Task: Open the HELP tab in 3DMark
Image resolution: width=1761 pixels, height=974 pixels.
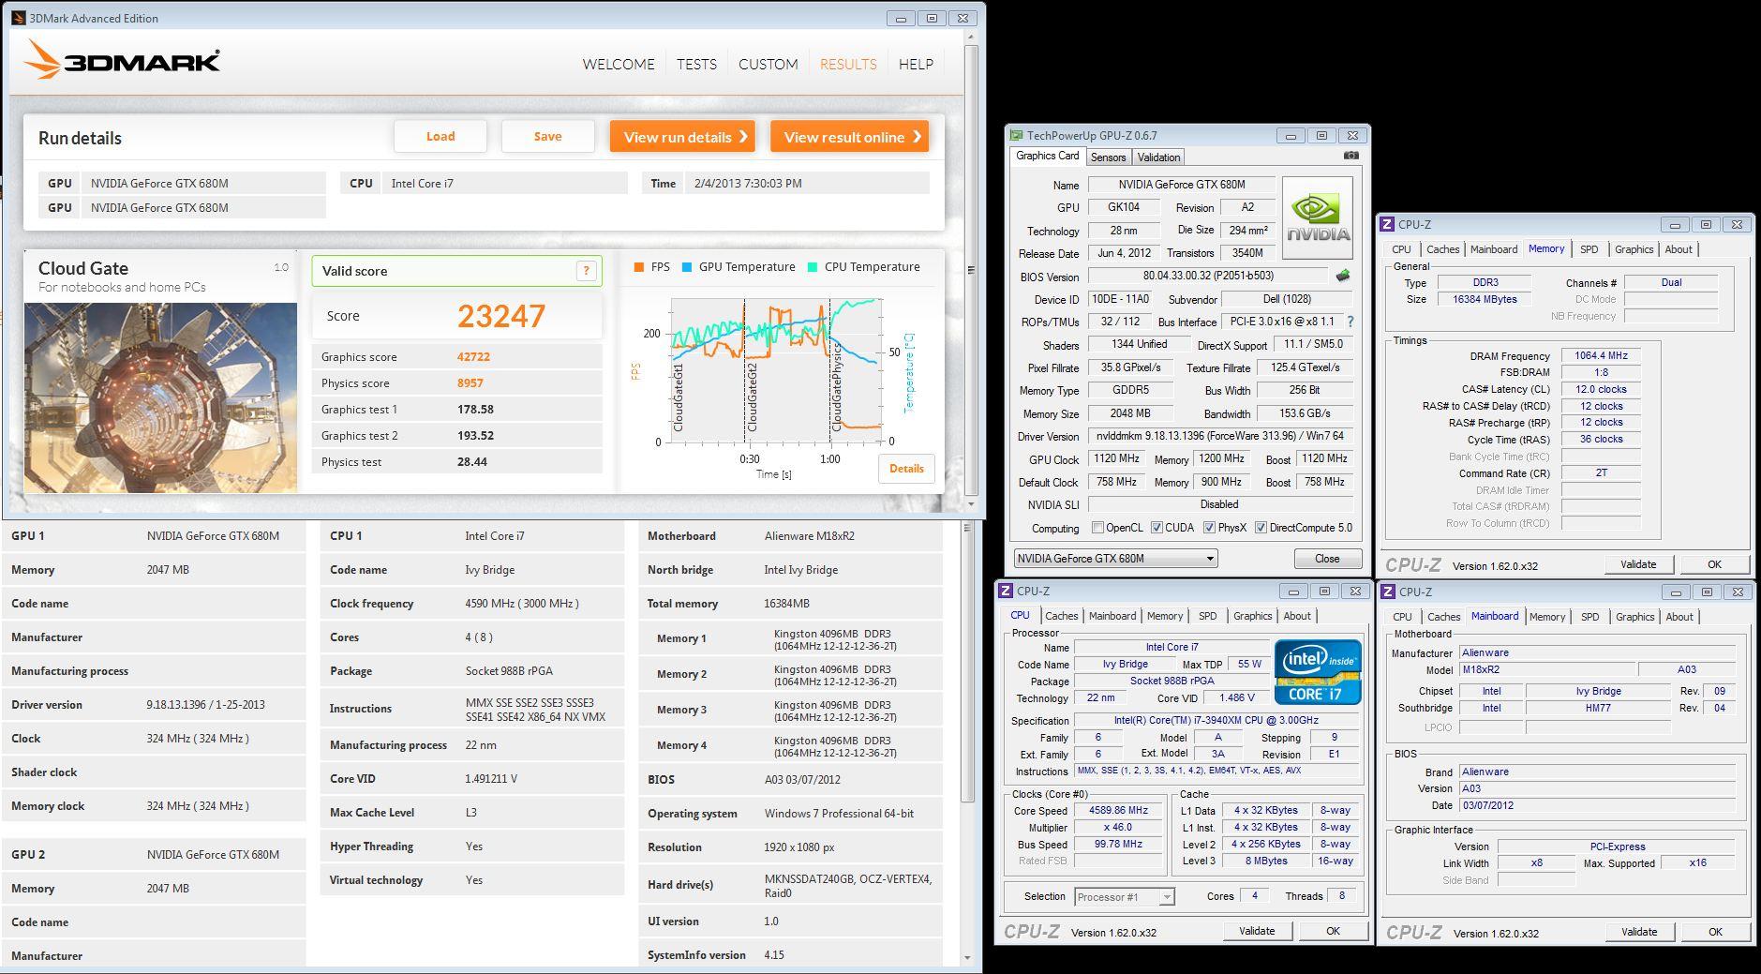Action: pos(916,64)
